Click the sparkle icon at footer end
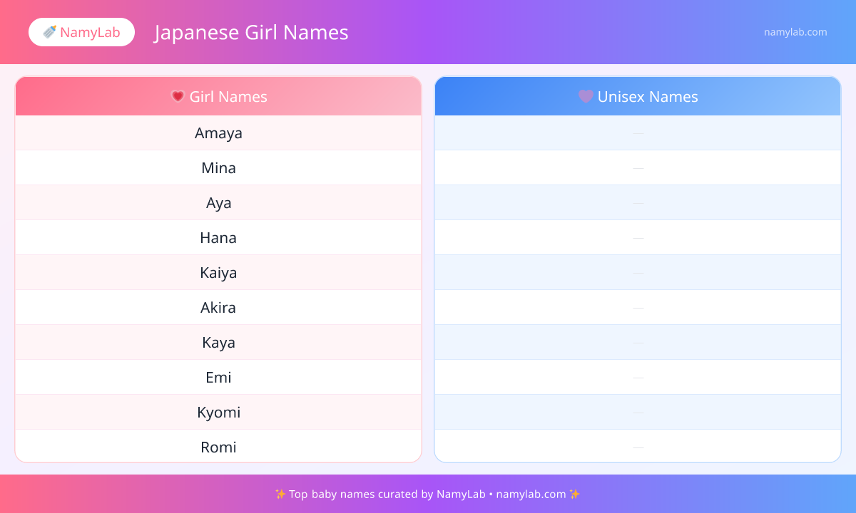Screen dimensions: 856x513 [575, 494]
